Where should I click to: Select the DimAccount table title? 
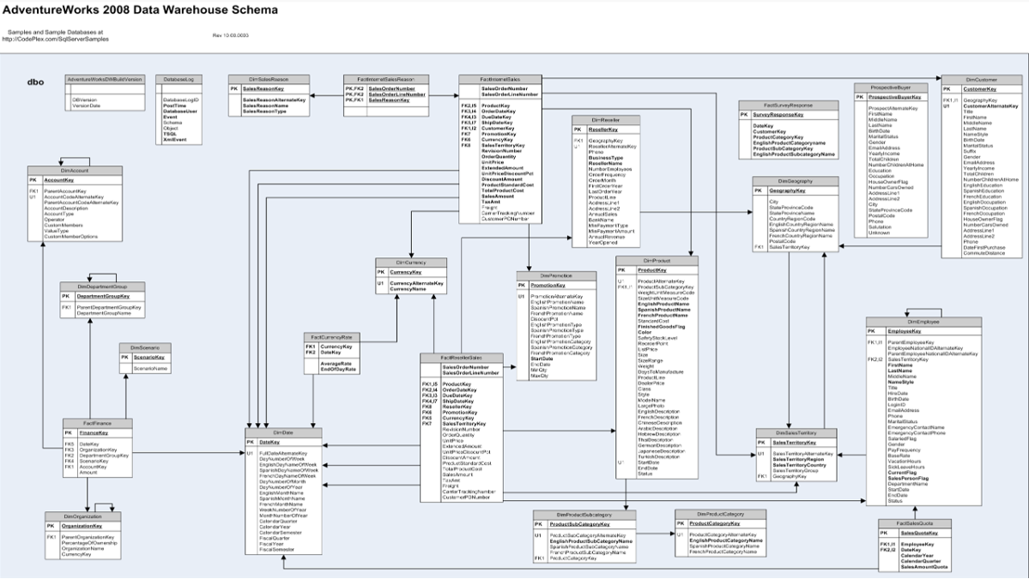point(75,171)
